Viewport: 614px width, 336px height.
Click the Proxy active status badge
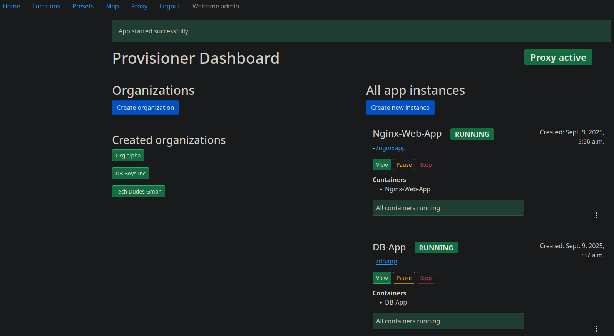pyautogui.click(x=558, y=57)
